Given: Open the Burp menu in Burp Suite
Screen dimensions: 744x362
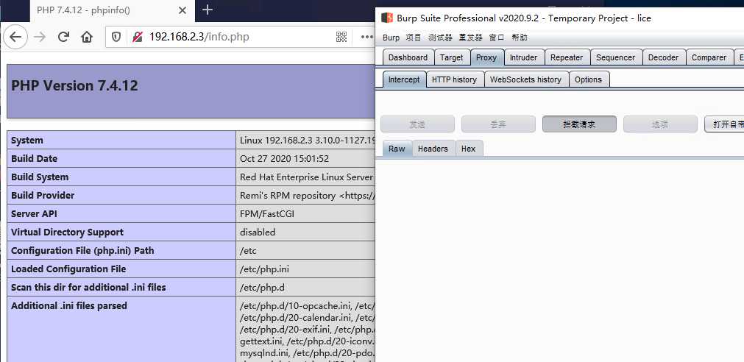Looking at the screenshot, I should 391,38.
